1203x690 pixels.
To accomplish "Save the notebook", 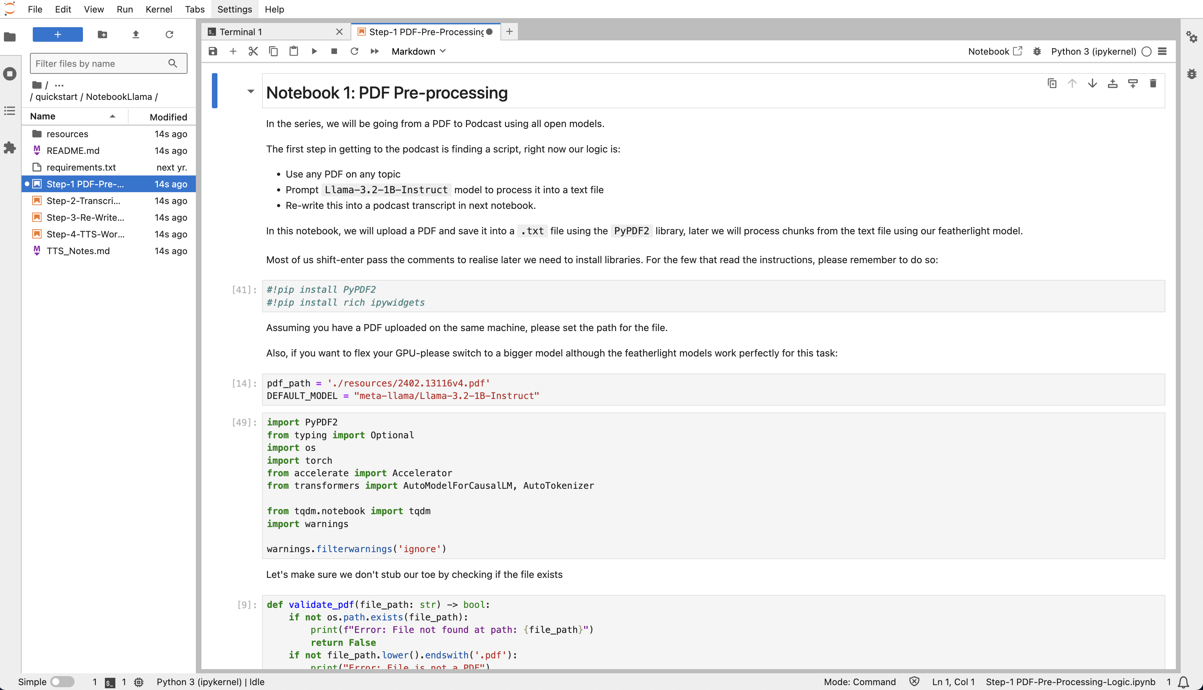I will (213, 51).
